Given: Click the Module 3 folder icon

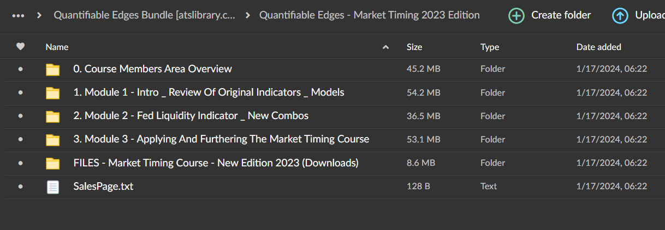Looking at the screenshot, I should 52,139.
